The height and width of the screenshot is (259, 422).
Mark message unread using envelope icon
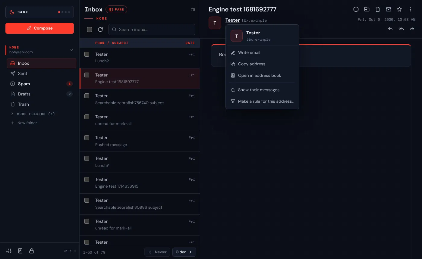click(x=389, y=9)
